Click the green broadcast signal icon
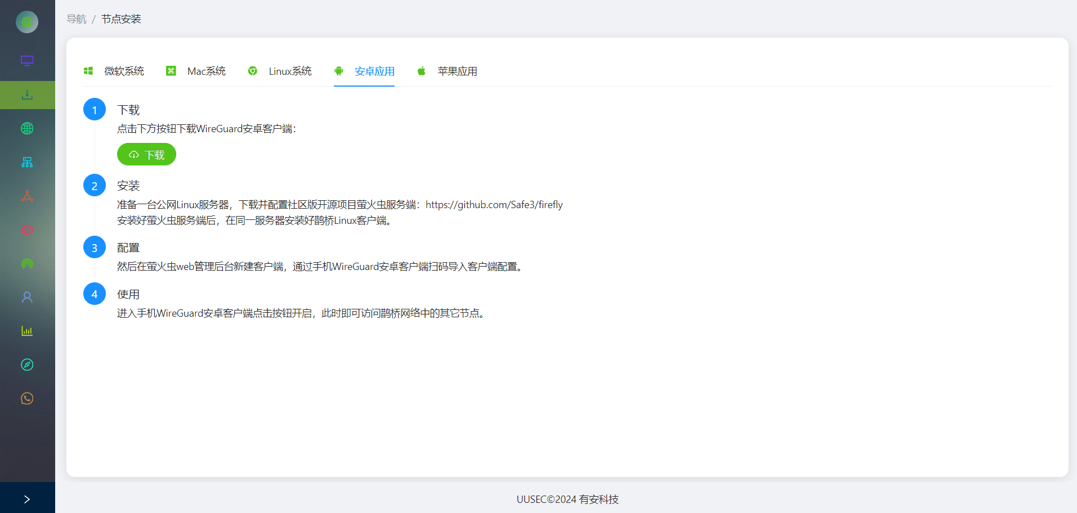Viewport: 1077px width, 513px height. coord(27,263)
